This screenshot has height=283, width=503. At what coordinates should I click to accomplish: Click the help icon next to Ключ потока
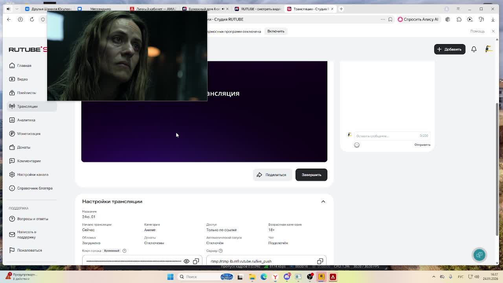[124, 251]
